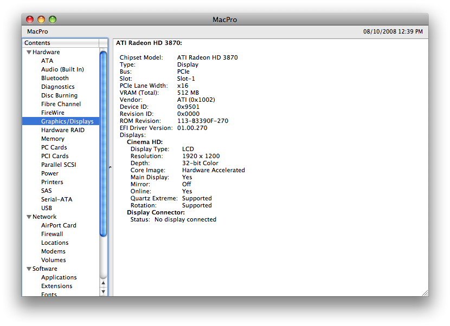
Task: Click the ATI Radeon HD 3870 heading
Action: tap(149, 43)
